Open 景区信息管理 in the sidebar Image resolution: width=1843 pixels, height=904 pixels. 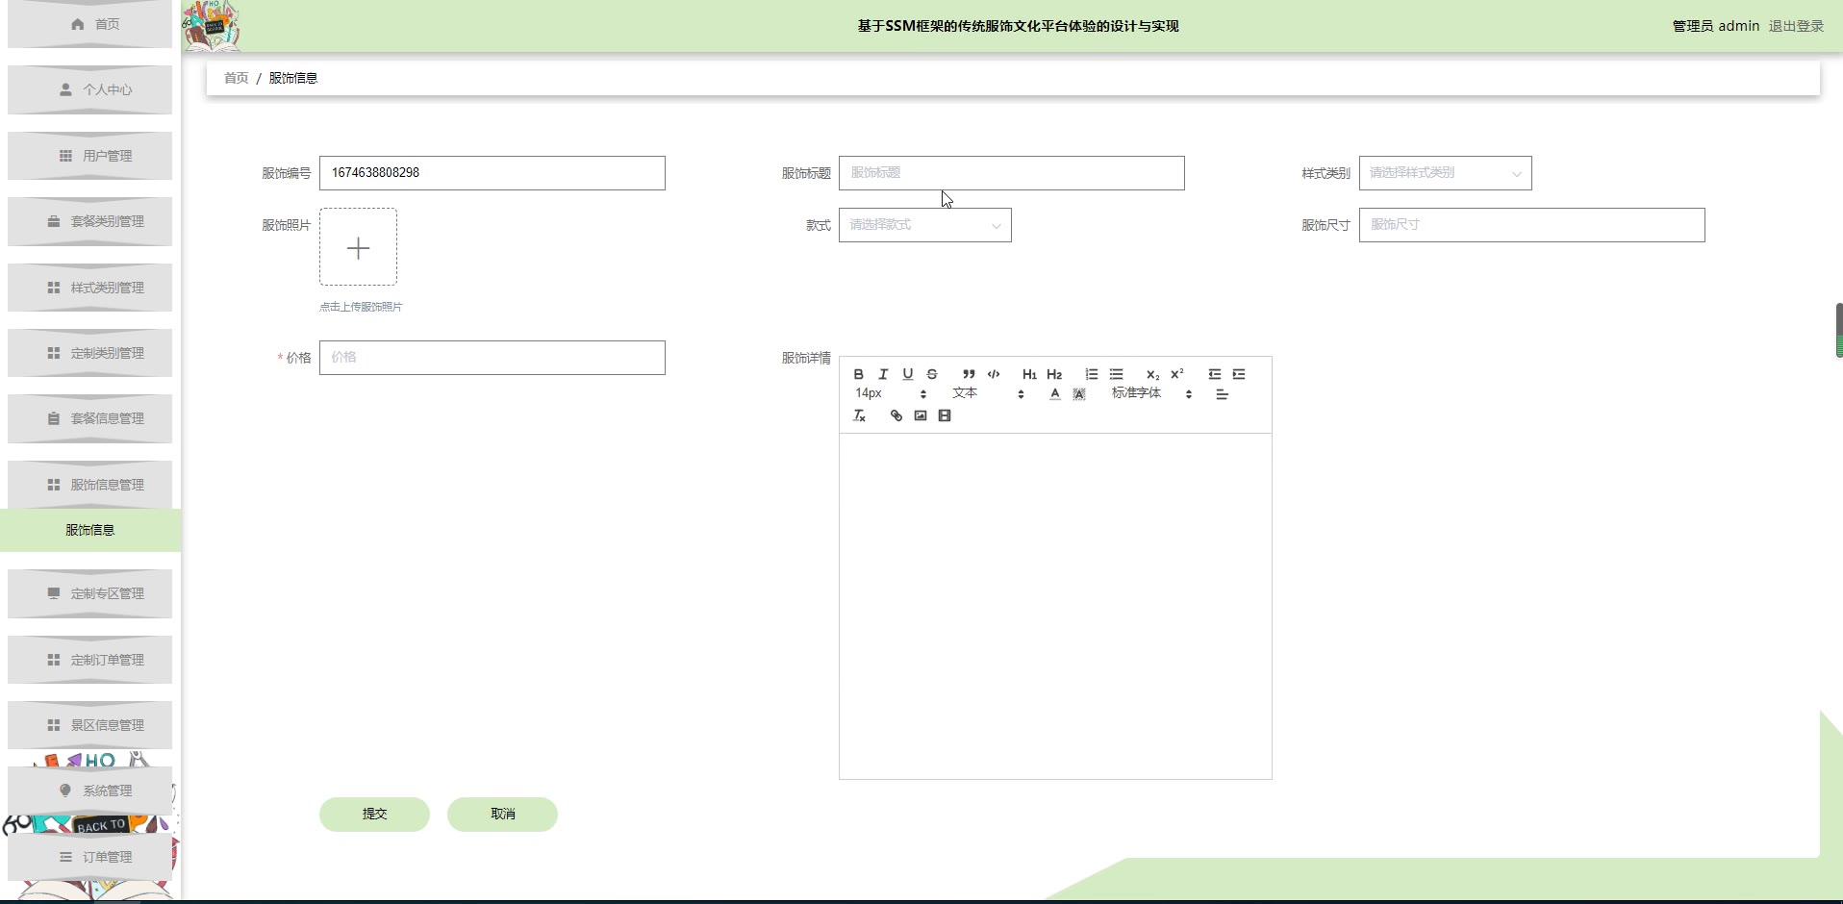(x=90, y=725)
